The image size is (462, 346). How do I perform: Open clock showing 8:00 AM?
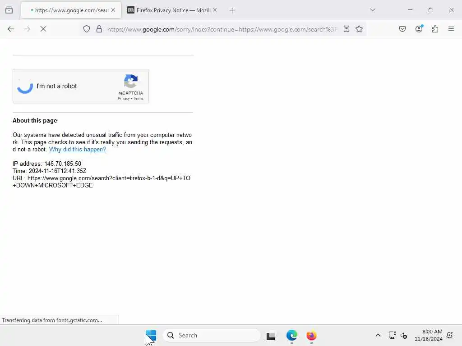point(429,335)
